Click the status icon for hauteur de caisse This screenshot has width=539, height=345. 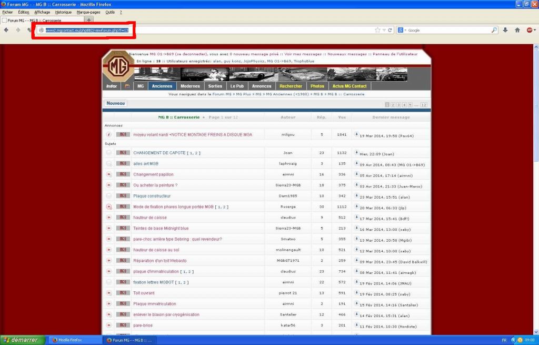(108, 218)
